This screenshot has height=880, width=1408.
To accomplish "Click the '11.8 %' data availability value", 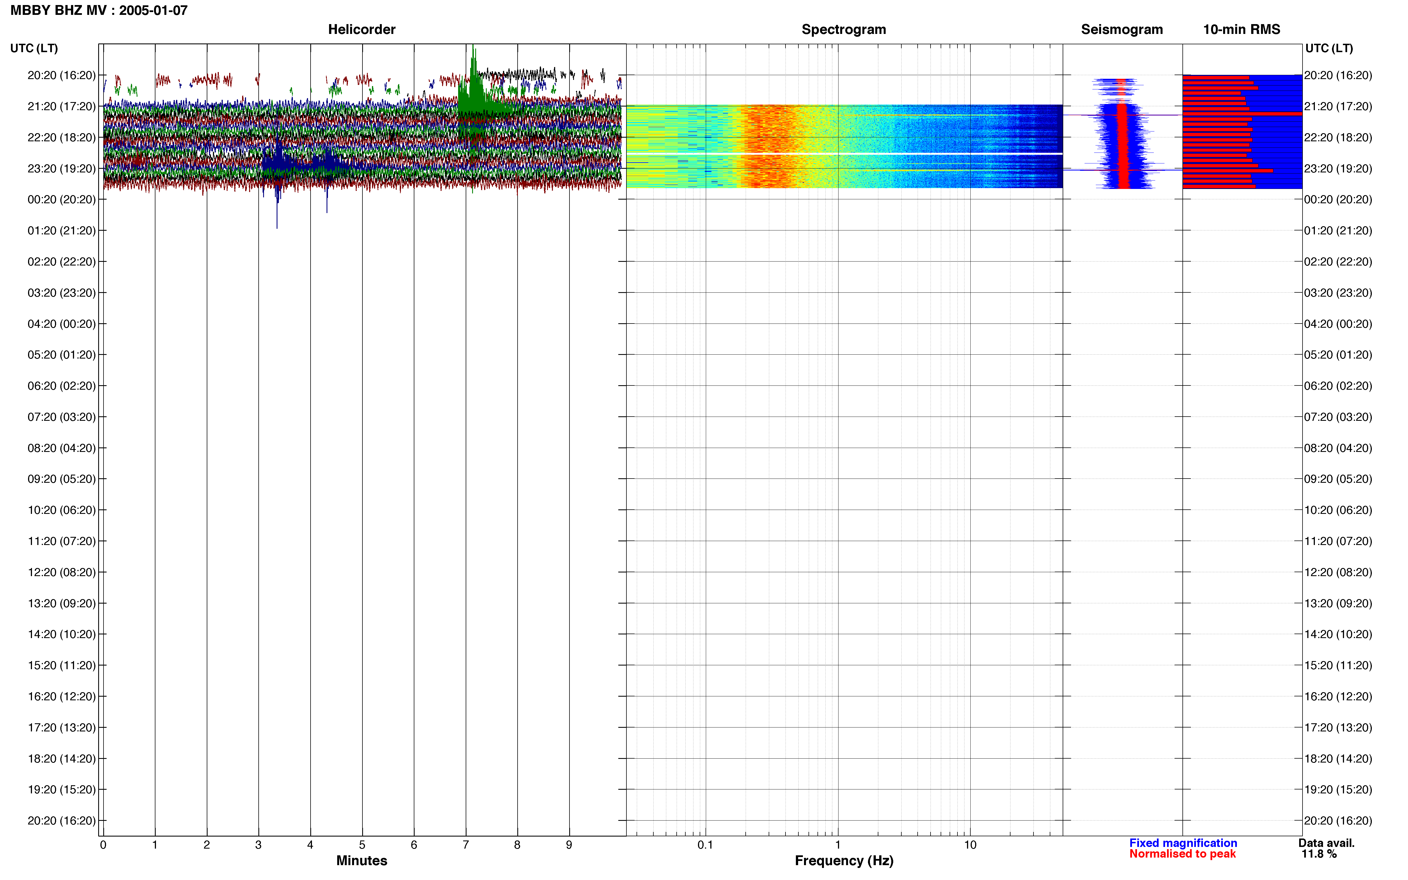I will tap(1319, 854).
